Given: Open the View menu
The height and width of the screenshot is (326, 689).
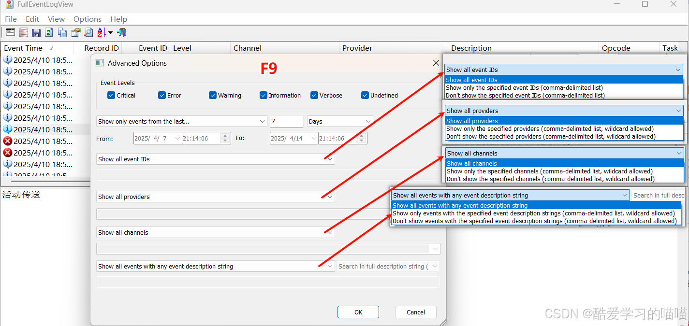Looking at the screenshot, I should (x=56, y=19).
